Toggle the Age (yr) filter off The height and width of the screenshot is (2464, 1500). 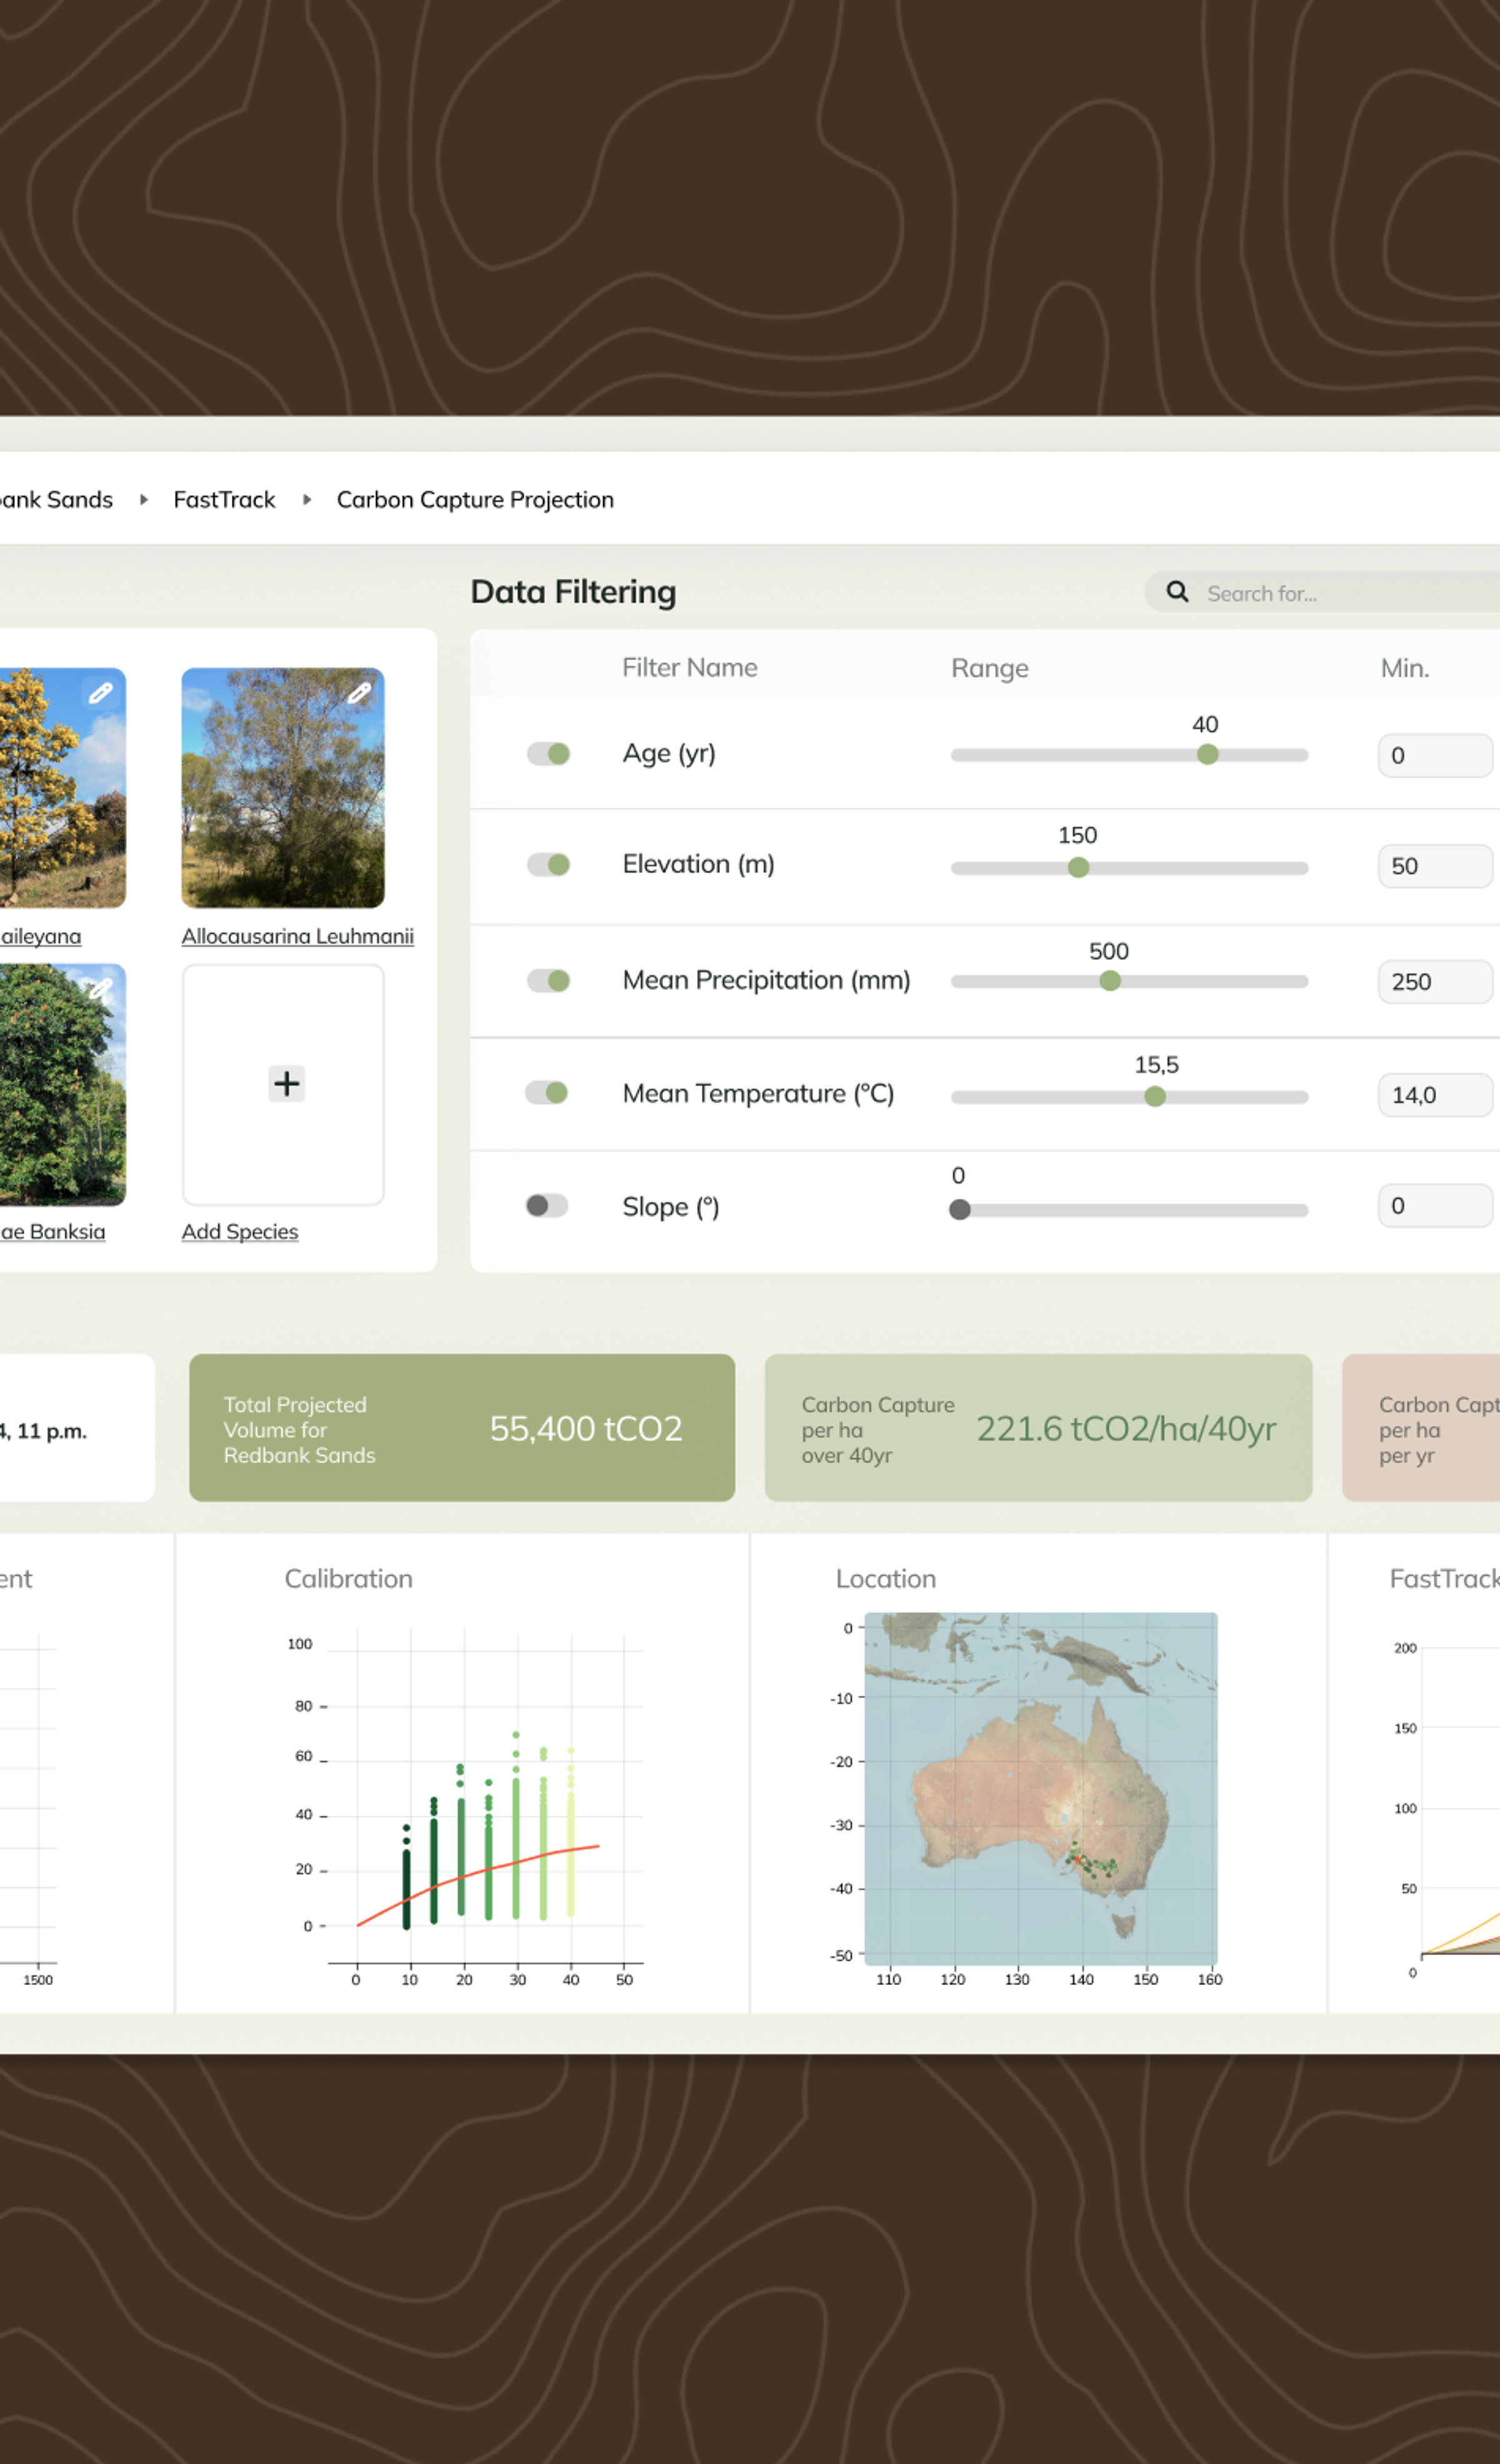click(548, 754)
